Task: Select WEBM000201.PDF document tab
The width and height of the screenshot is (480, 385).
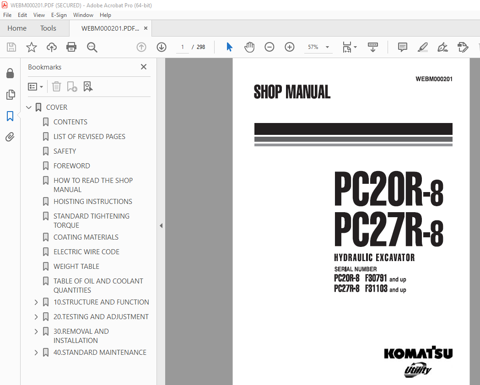Action: click(110, 28)
